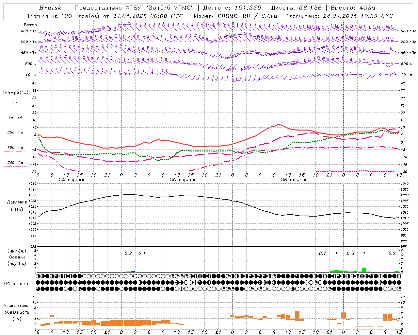This screenshot has height=335, width=418.
Task: Click the Ветер wind panel label
Action: [x=30, y=25]
